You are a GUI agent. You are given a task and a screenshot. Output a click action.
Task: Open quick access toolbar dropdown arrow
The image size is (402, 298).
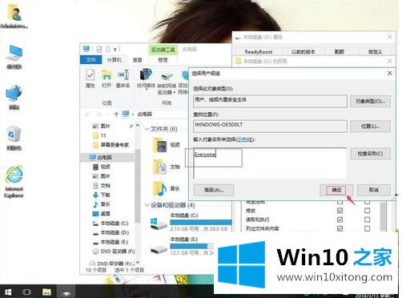[115, 49]
